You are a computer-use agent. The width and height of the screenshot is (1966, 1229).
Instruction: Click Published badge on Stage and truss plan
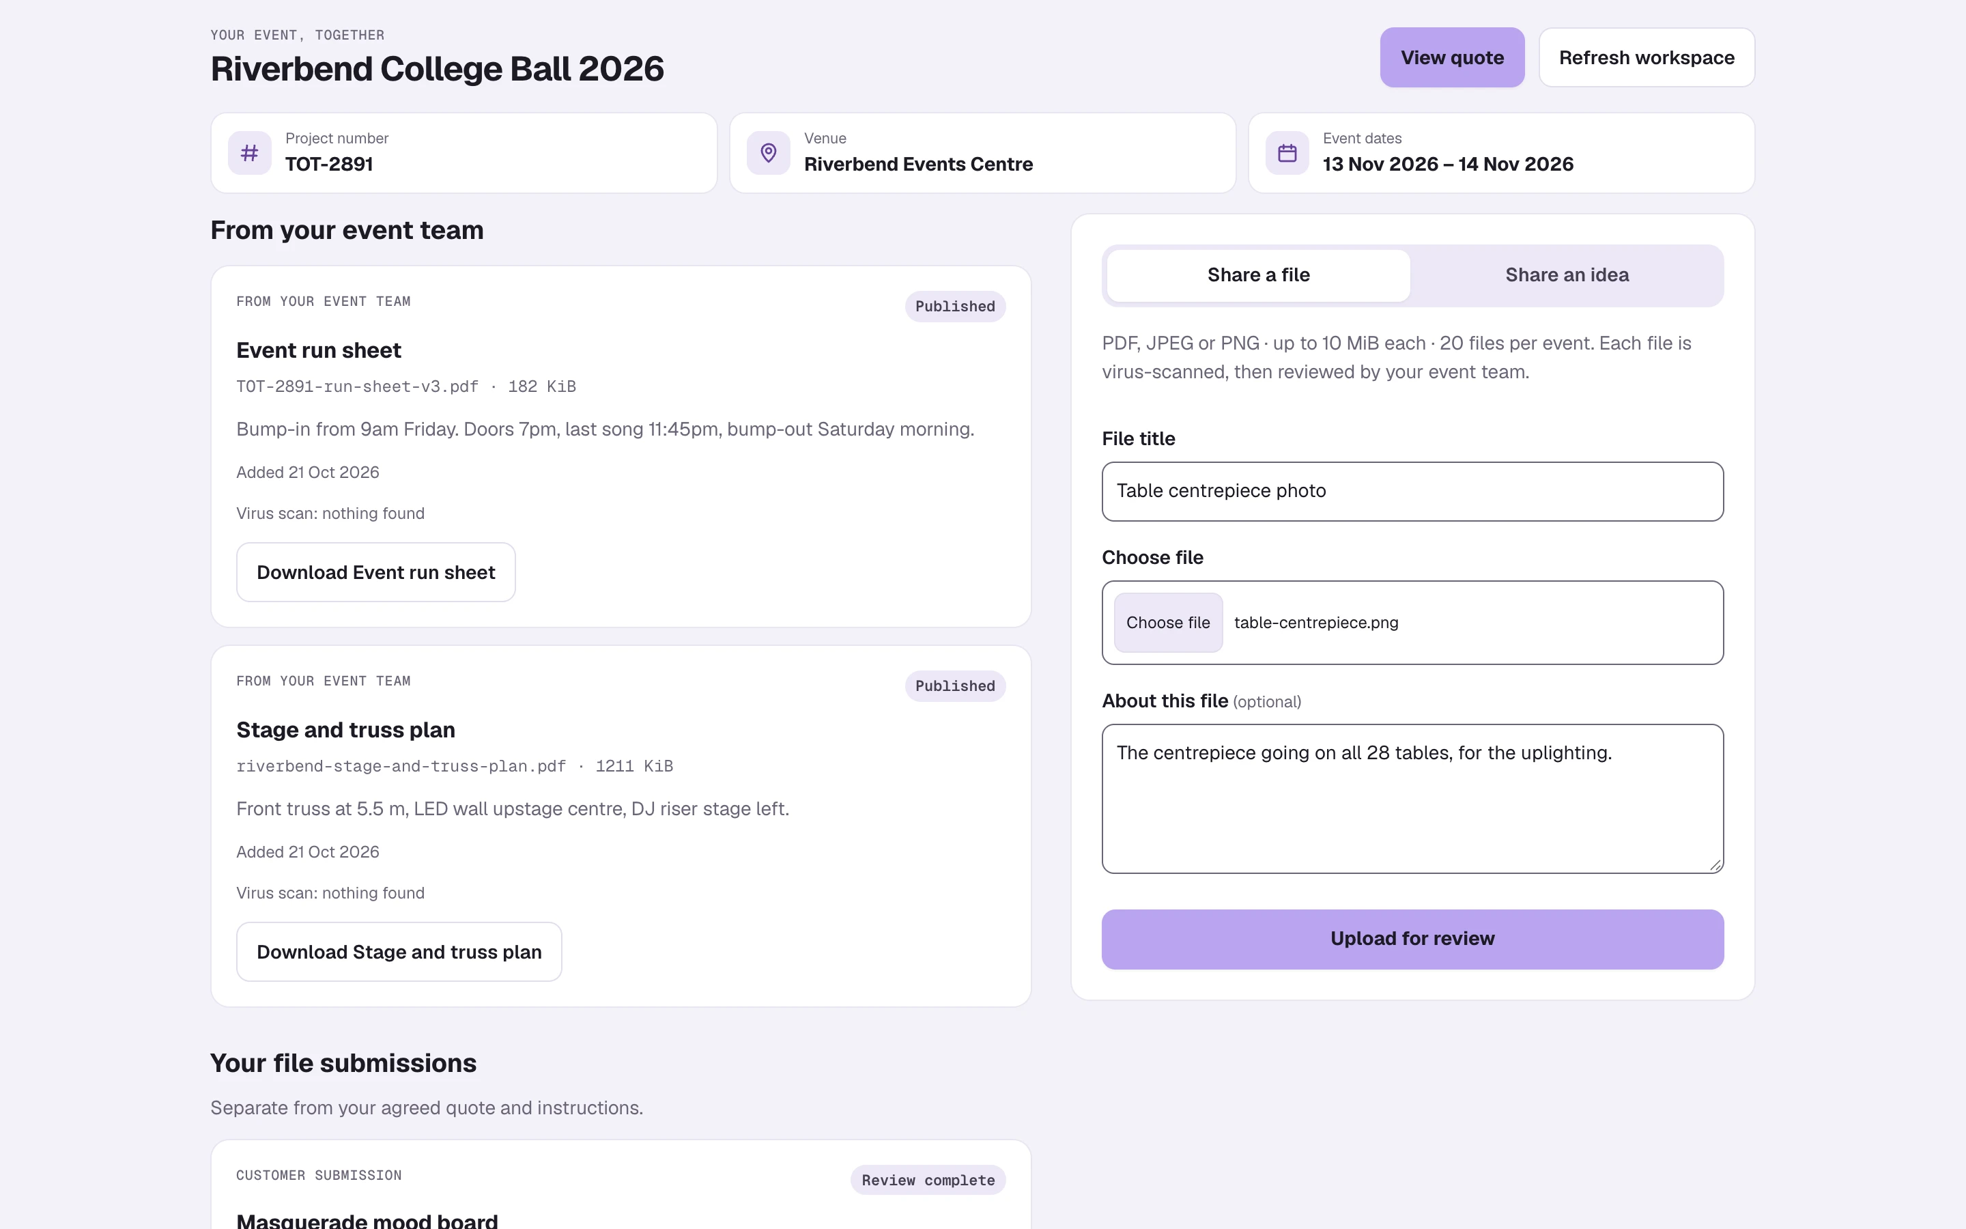(956, 686)
